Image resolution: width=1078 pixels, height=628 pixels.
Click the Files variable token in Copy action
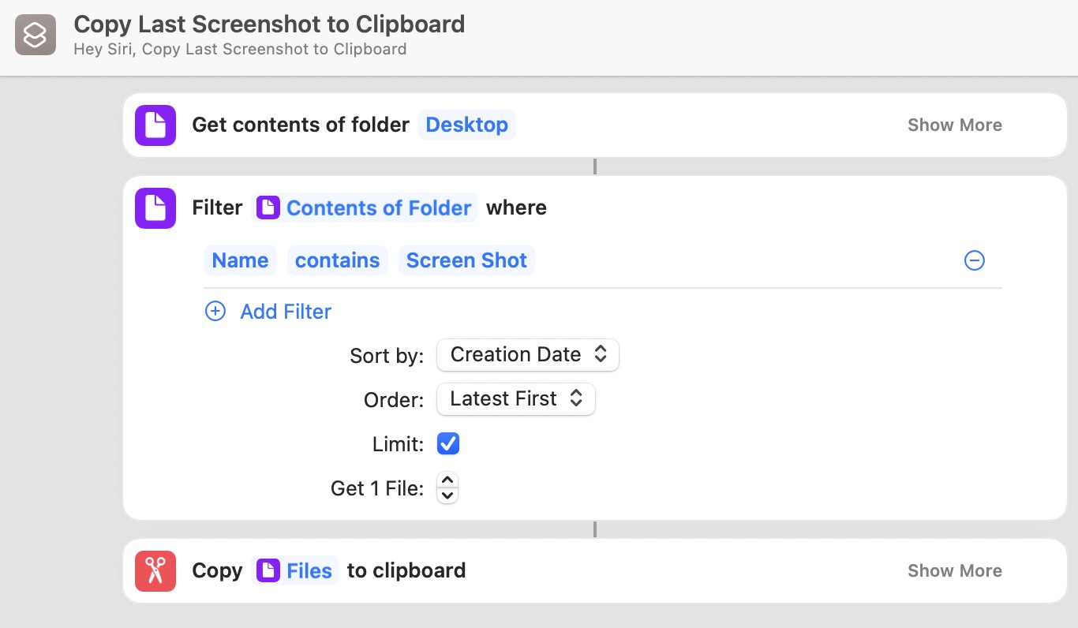(x=295, y=571)
